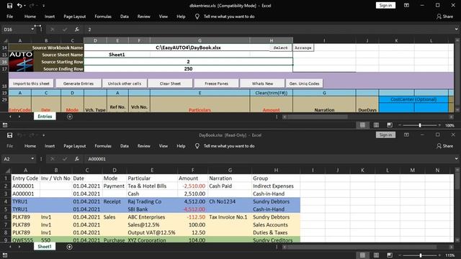Expand Name Box dropdown showing D16
Viewport: 461px width, 259px height.
(32, 29)
